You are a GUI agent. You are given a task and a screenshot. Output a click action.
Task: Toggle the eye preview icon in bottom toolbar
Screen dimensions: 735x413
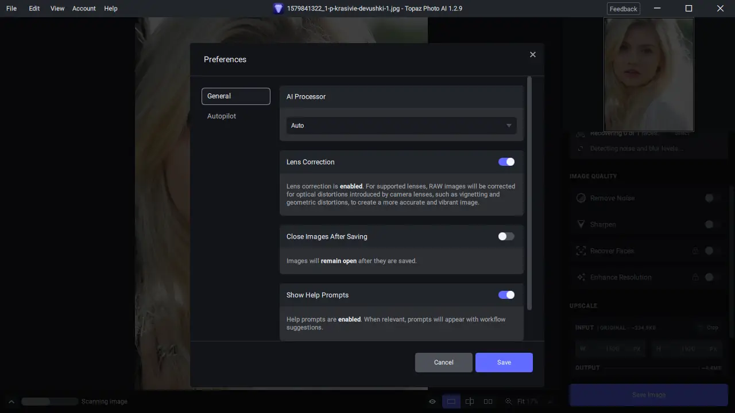click(x=432, y=402)
